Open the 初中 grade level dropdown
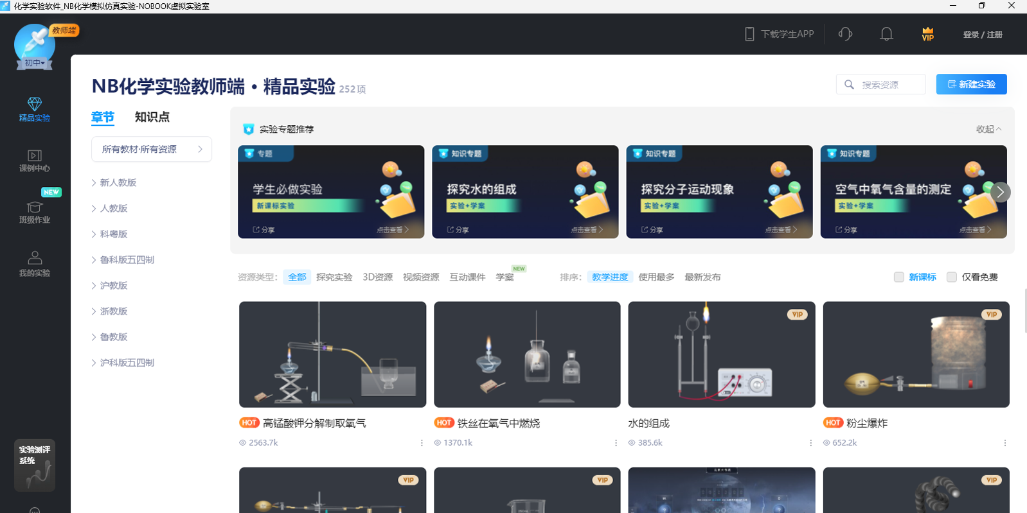The width and height of the screenshot is (1027, 513). pyautogui.click(x=35, y=63)
